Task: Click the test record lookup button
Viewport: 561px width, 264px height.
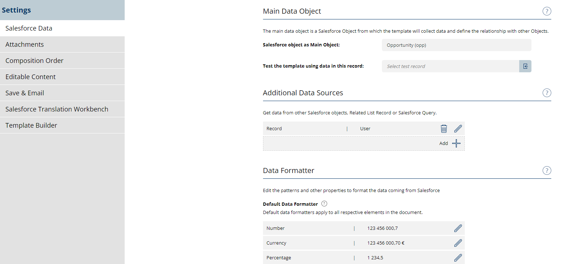Action: 525,66
